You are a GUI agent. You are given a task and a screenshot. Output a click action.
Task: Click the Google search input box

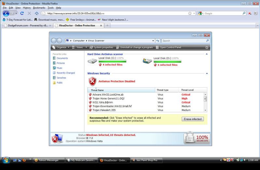[x=223, y=13]
